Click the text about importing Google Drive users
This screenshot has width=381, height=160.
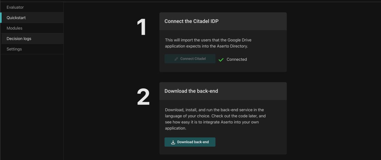click(x=208, y=43)
